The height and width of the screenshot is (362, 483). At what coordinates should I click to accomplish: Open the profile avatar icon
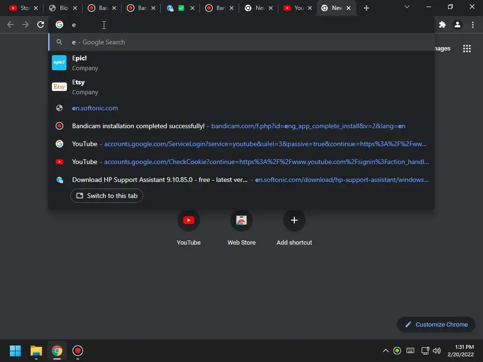pos(458,25)
